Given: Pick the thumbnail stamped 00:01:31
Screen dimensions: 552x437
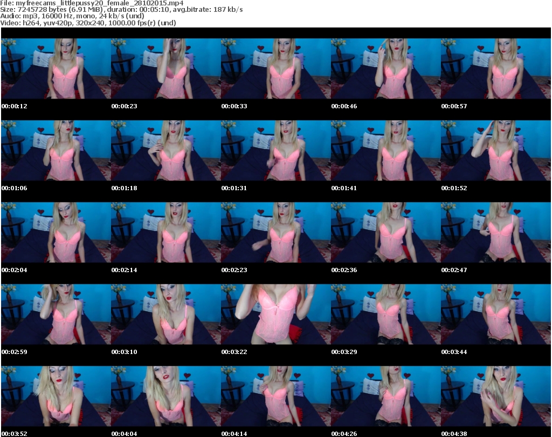Looking at the screenshot, I should tap(275, 150).
